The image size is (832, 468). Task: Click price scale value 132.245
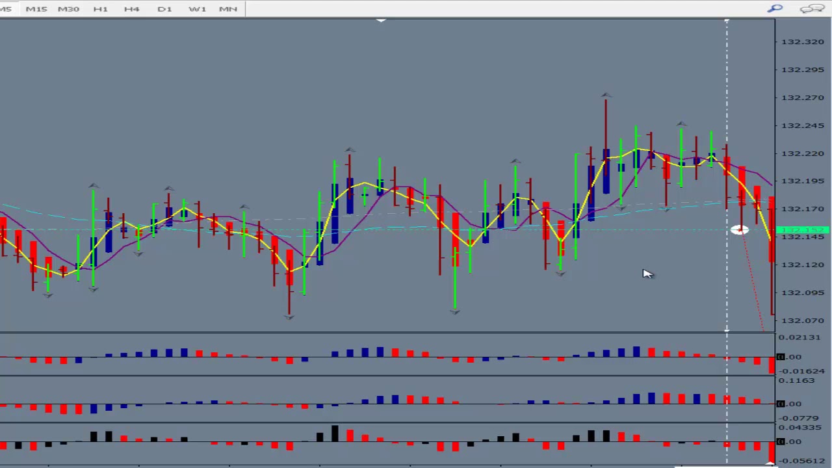click(803, 125)
